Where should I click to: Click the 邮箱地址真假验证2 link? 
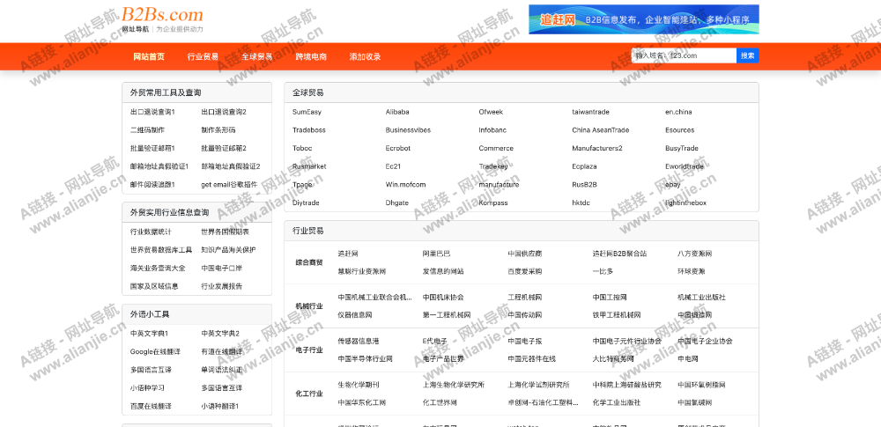point(230,166)
